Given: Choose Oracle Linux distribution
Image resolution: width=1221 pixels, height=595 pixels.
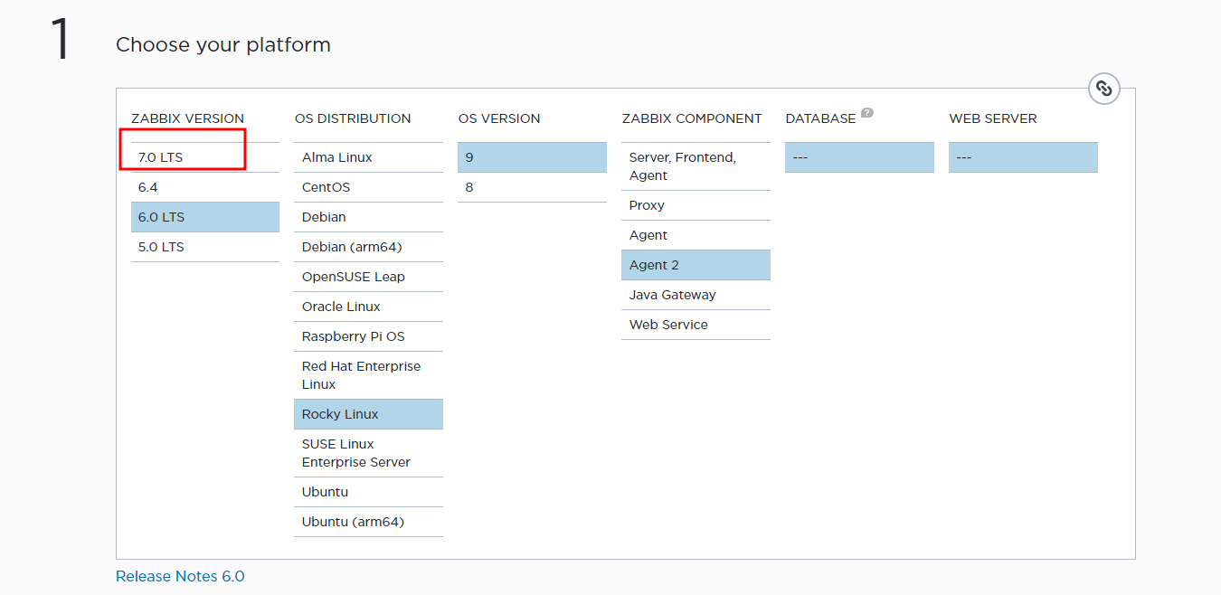Looking at the screenshot, I should [368, 307].
